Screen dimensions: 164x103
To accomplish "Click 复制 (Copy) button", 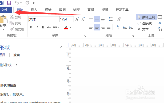I will click(15, 23).
